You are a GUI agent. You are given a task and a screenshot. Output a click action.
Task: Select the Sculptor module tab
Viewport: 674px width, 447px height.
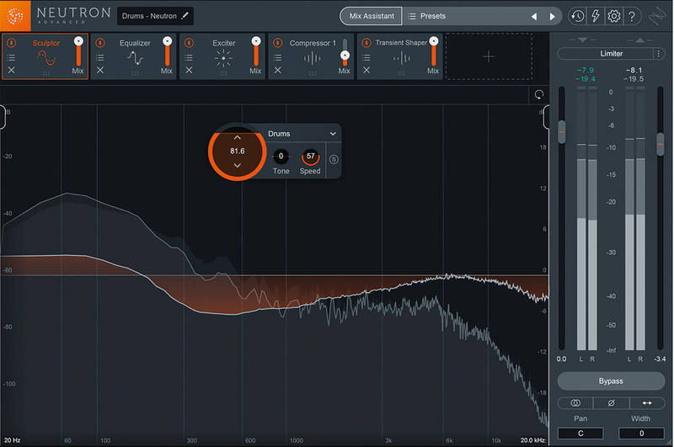tap(45, 56)
